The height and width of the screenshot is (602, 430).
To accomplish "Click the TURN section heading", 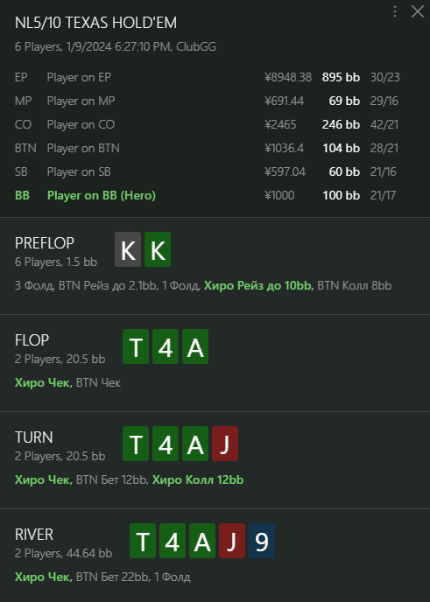I will click(x=34, y=437).
